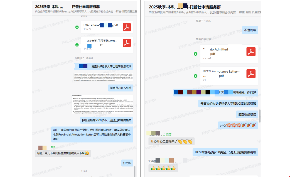Select message 学费是70065加币
290x177 pixels.
121,88
